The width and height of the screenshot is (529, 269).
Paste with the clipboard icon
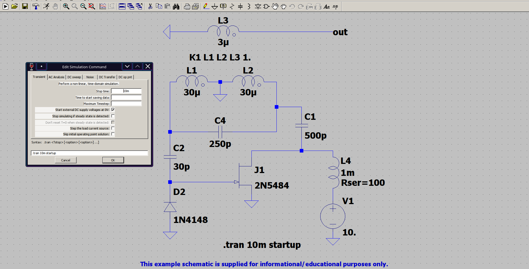click(x=168, y=6)
